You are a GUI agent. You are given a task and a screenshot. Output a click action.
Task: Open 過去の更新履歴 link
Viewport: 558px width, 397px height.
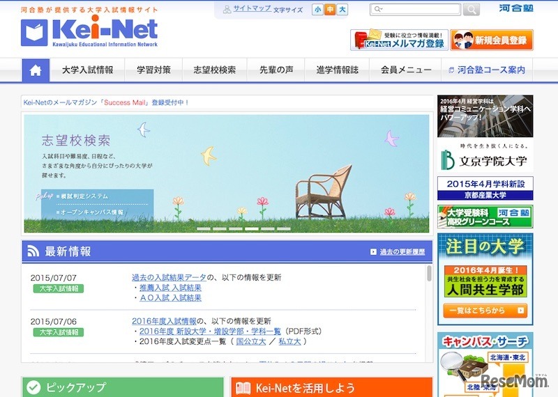(402, 251)
